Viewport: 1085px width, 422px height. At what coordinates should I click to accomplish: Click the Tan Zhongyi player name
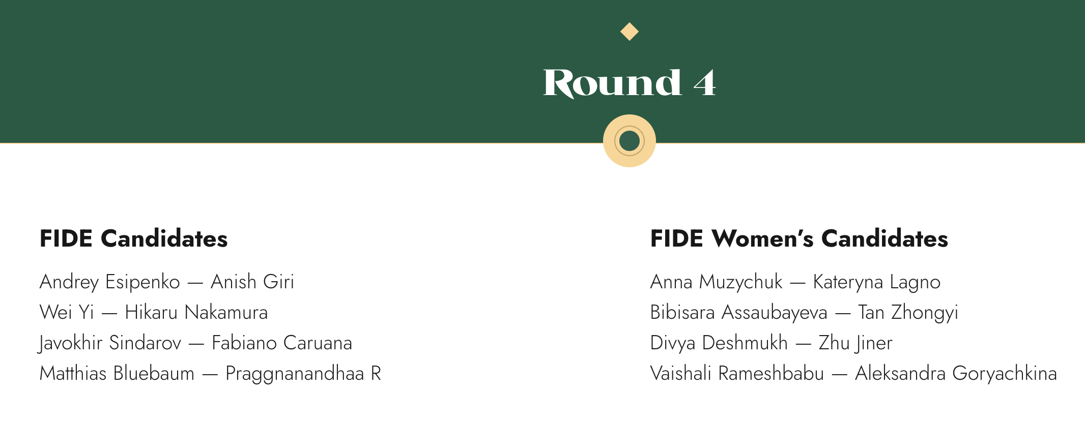[908, 313]
